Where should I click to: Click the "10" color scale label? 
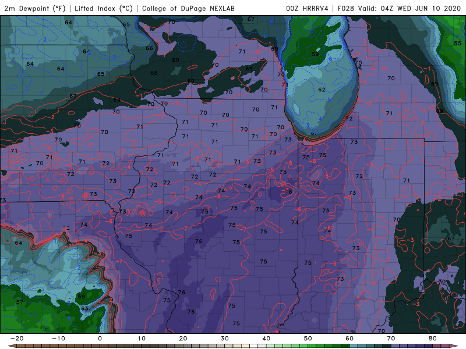[142, 339]
